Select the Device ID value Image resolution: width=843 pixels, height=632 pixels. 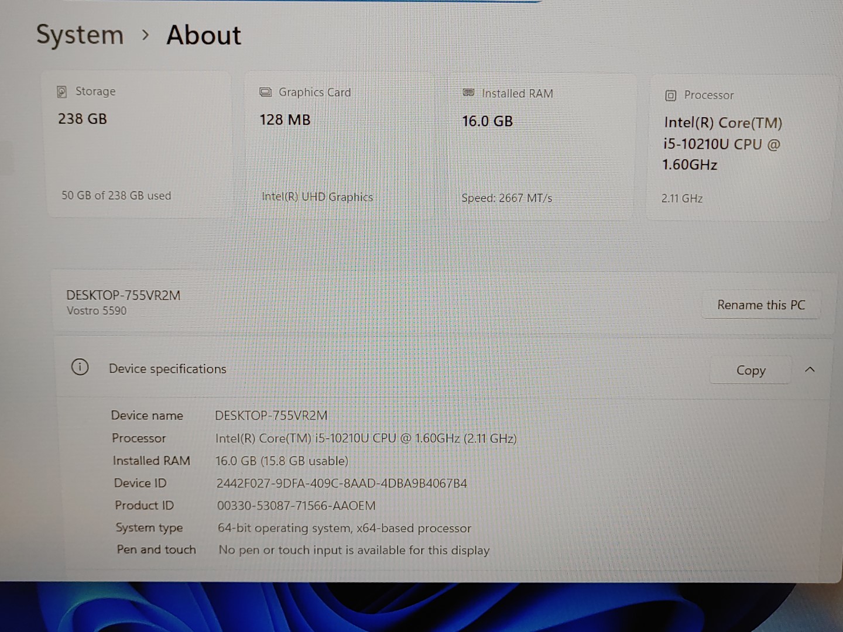point(341,483)
